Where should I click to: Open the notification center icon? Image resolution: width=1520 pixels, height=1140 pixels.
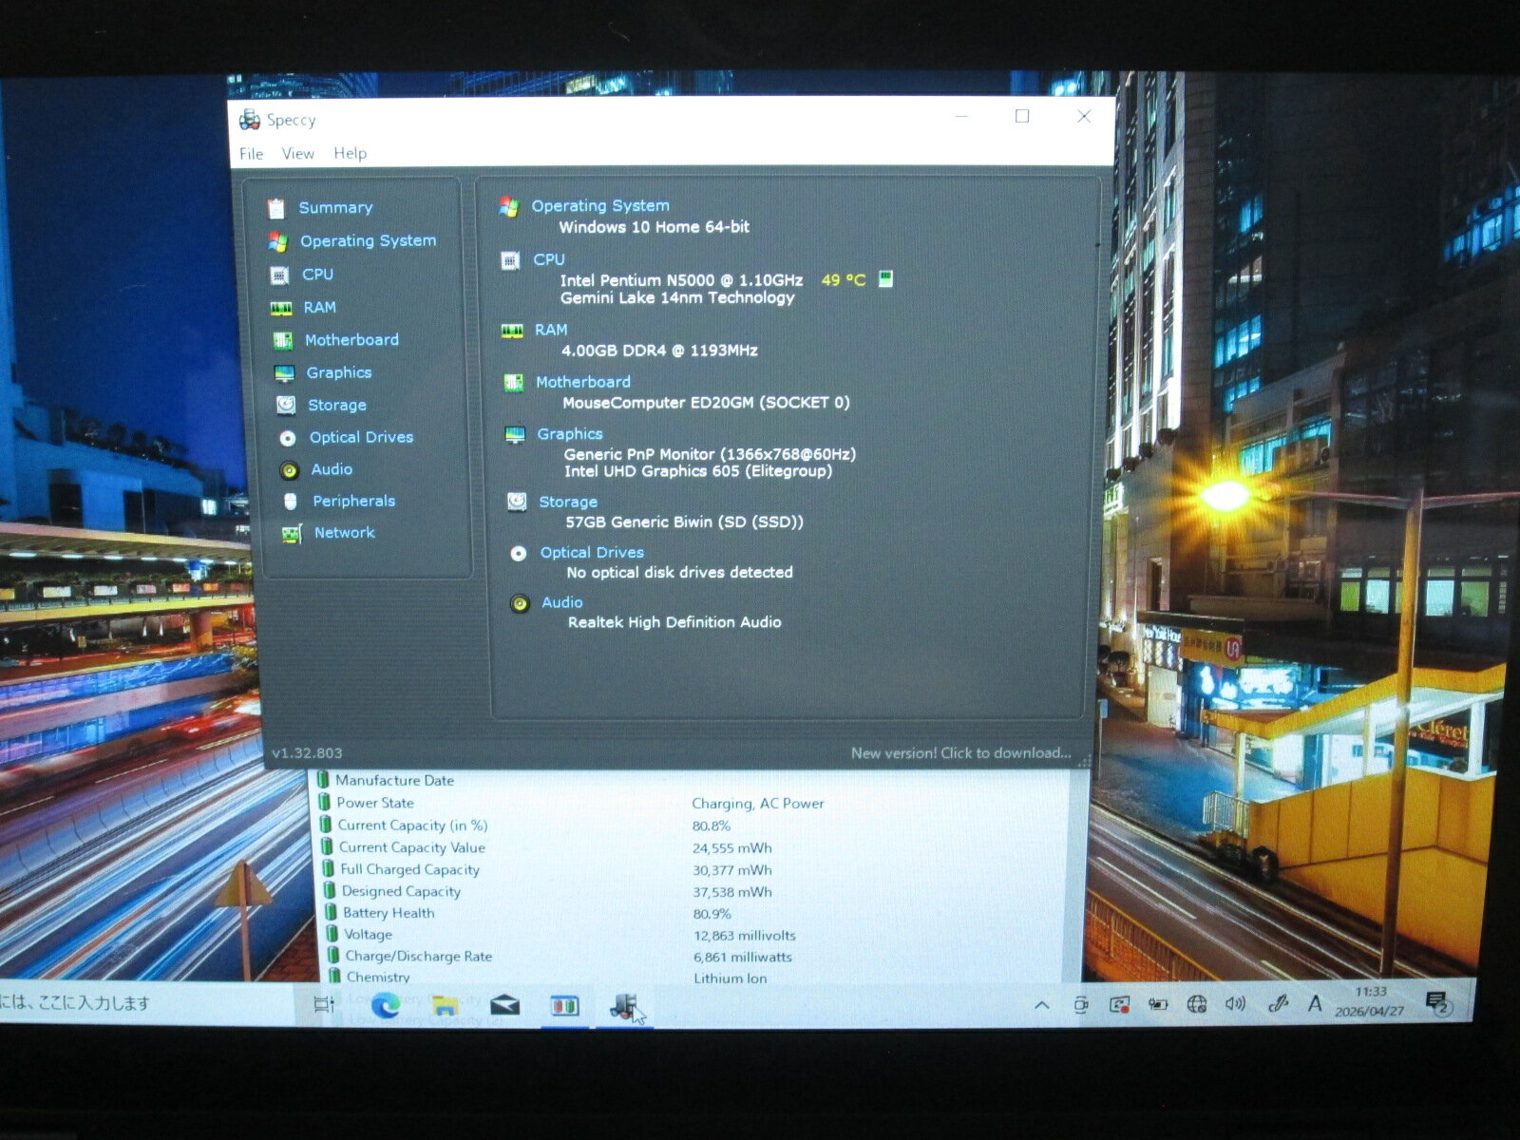1437,1002
